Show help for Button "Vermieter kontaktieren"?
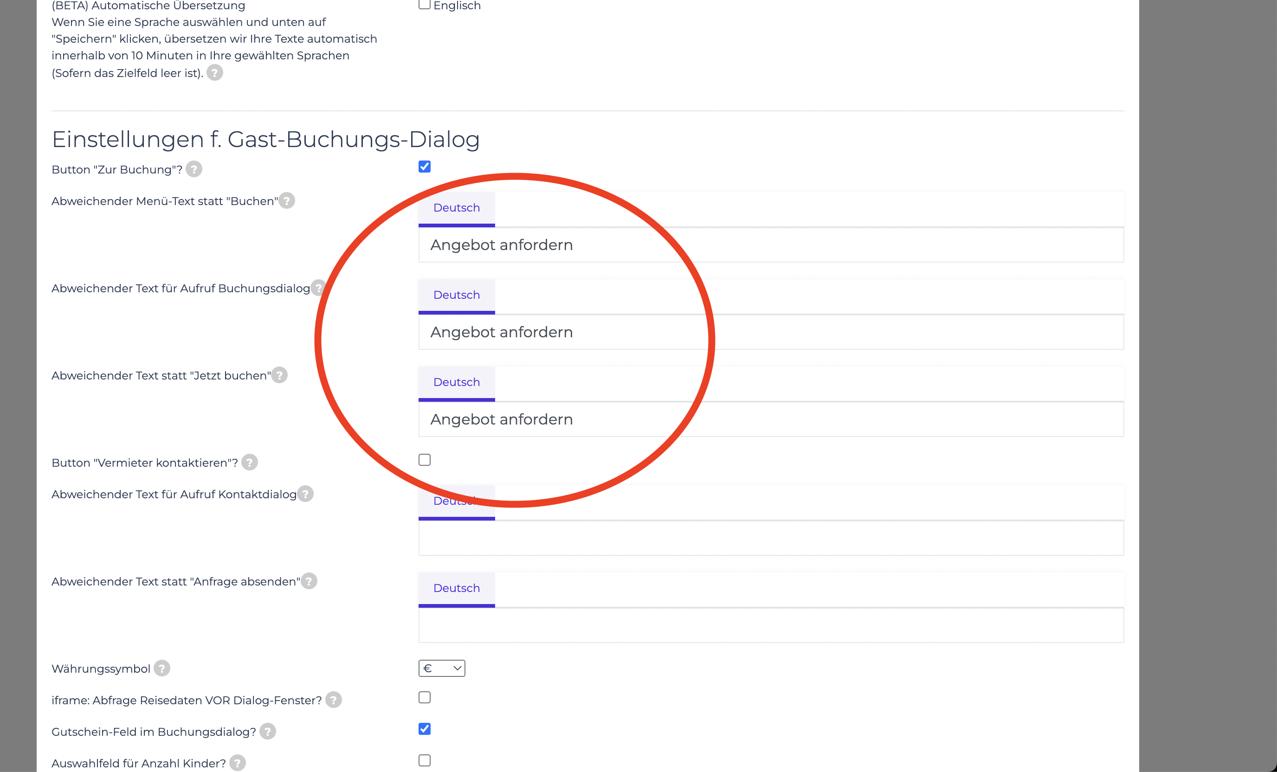1277x772 pixels. 249,462
